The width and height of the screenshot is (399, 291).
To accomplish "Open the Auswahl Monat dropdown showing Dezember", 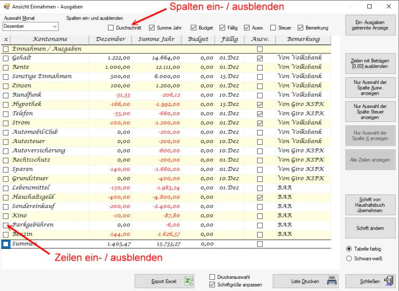I will tap(31, 26).
